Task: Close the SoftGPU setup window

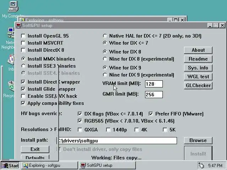Action: pyautogui.click(x=222, y=25)
